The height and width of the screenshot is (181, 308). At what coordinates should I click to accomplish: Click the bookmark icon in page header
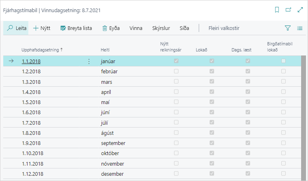point(277,10)
